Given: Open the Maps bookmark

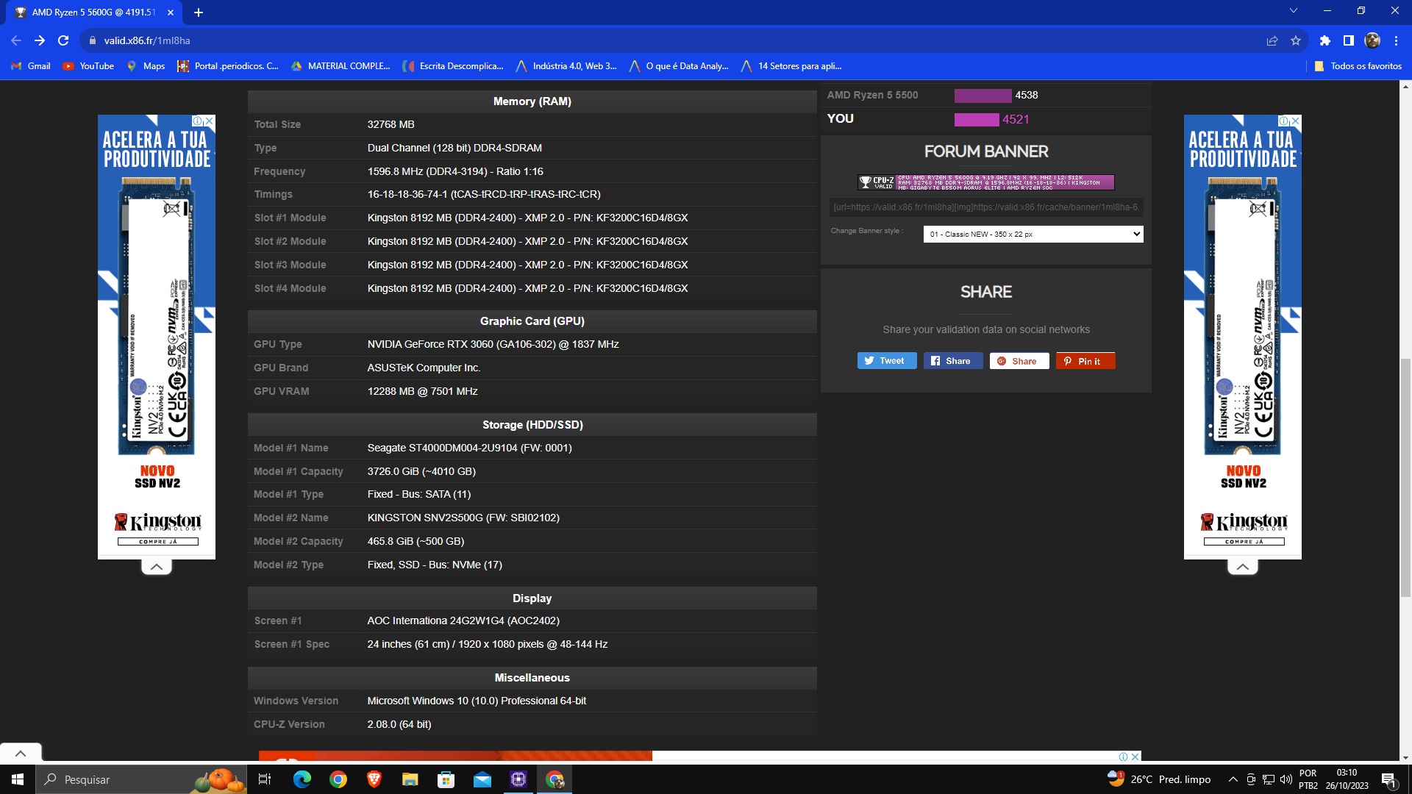Looking at the screenshot, I should (146, 66).
